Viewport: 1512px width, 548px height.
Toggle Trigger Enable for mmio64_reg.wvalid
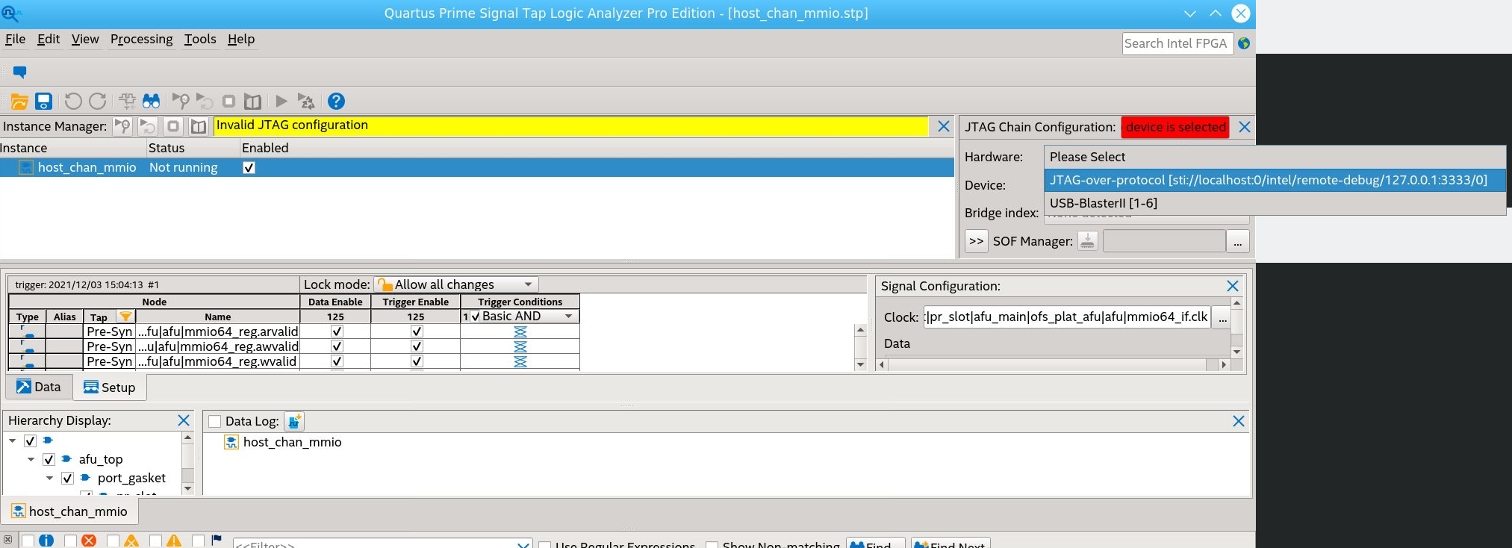click(x=417, y=361)
